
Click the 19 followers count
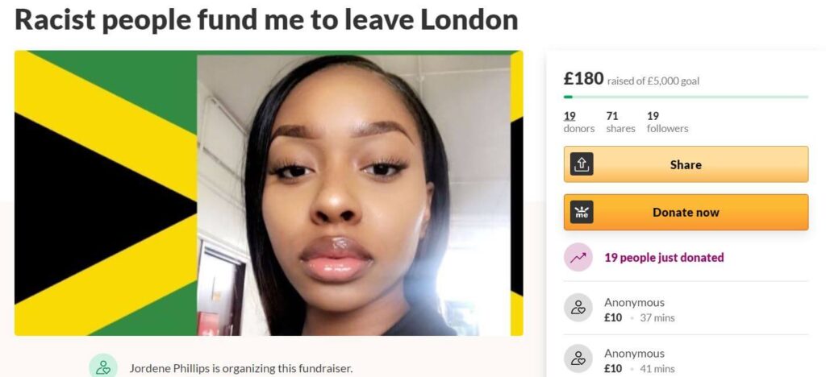coord(667,122)
